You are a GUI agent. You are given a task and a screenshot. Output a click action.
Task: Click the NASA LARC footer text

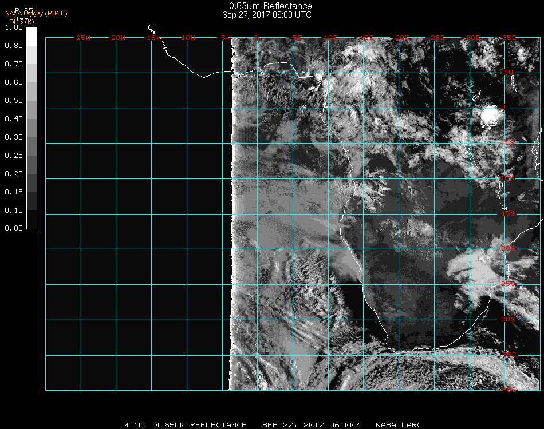click(x=399, y=425)
